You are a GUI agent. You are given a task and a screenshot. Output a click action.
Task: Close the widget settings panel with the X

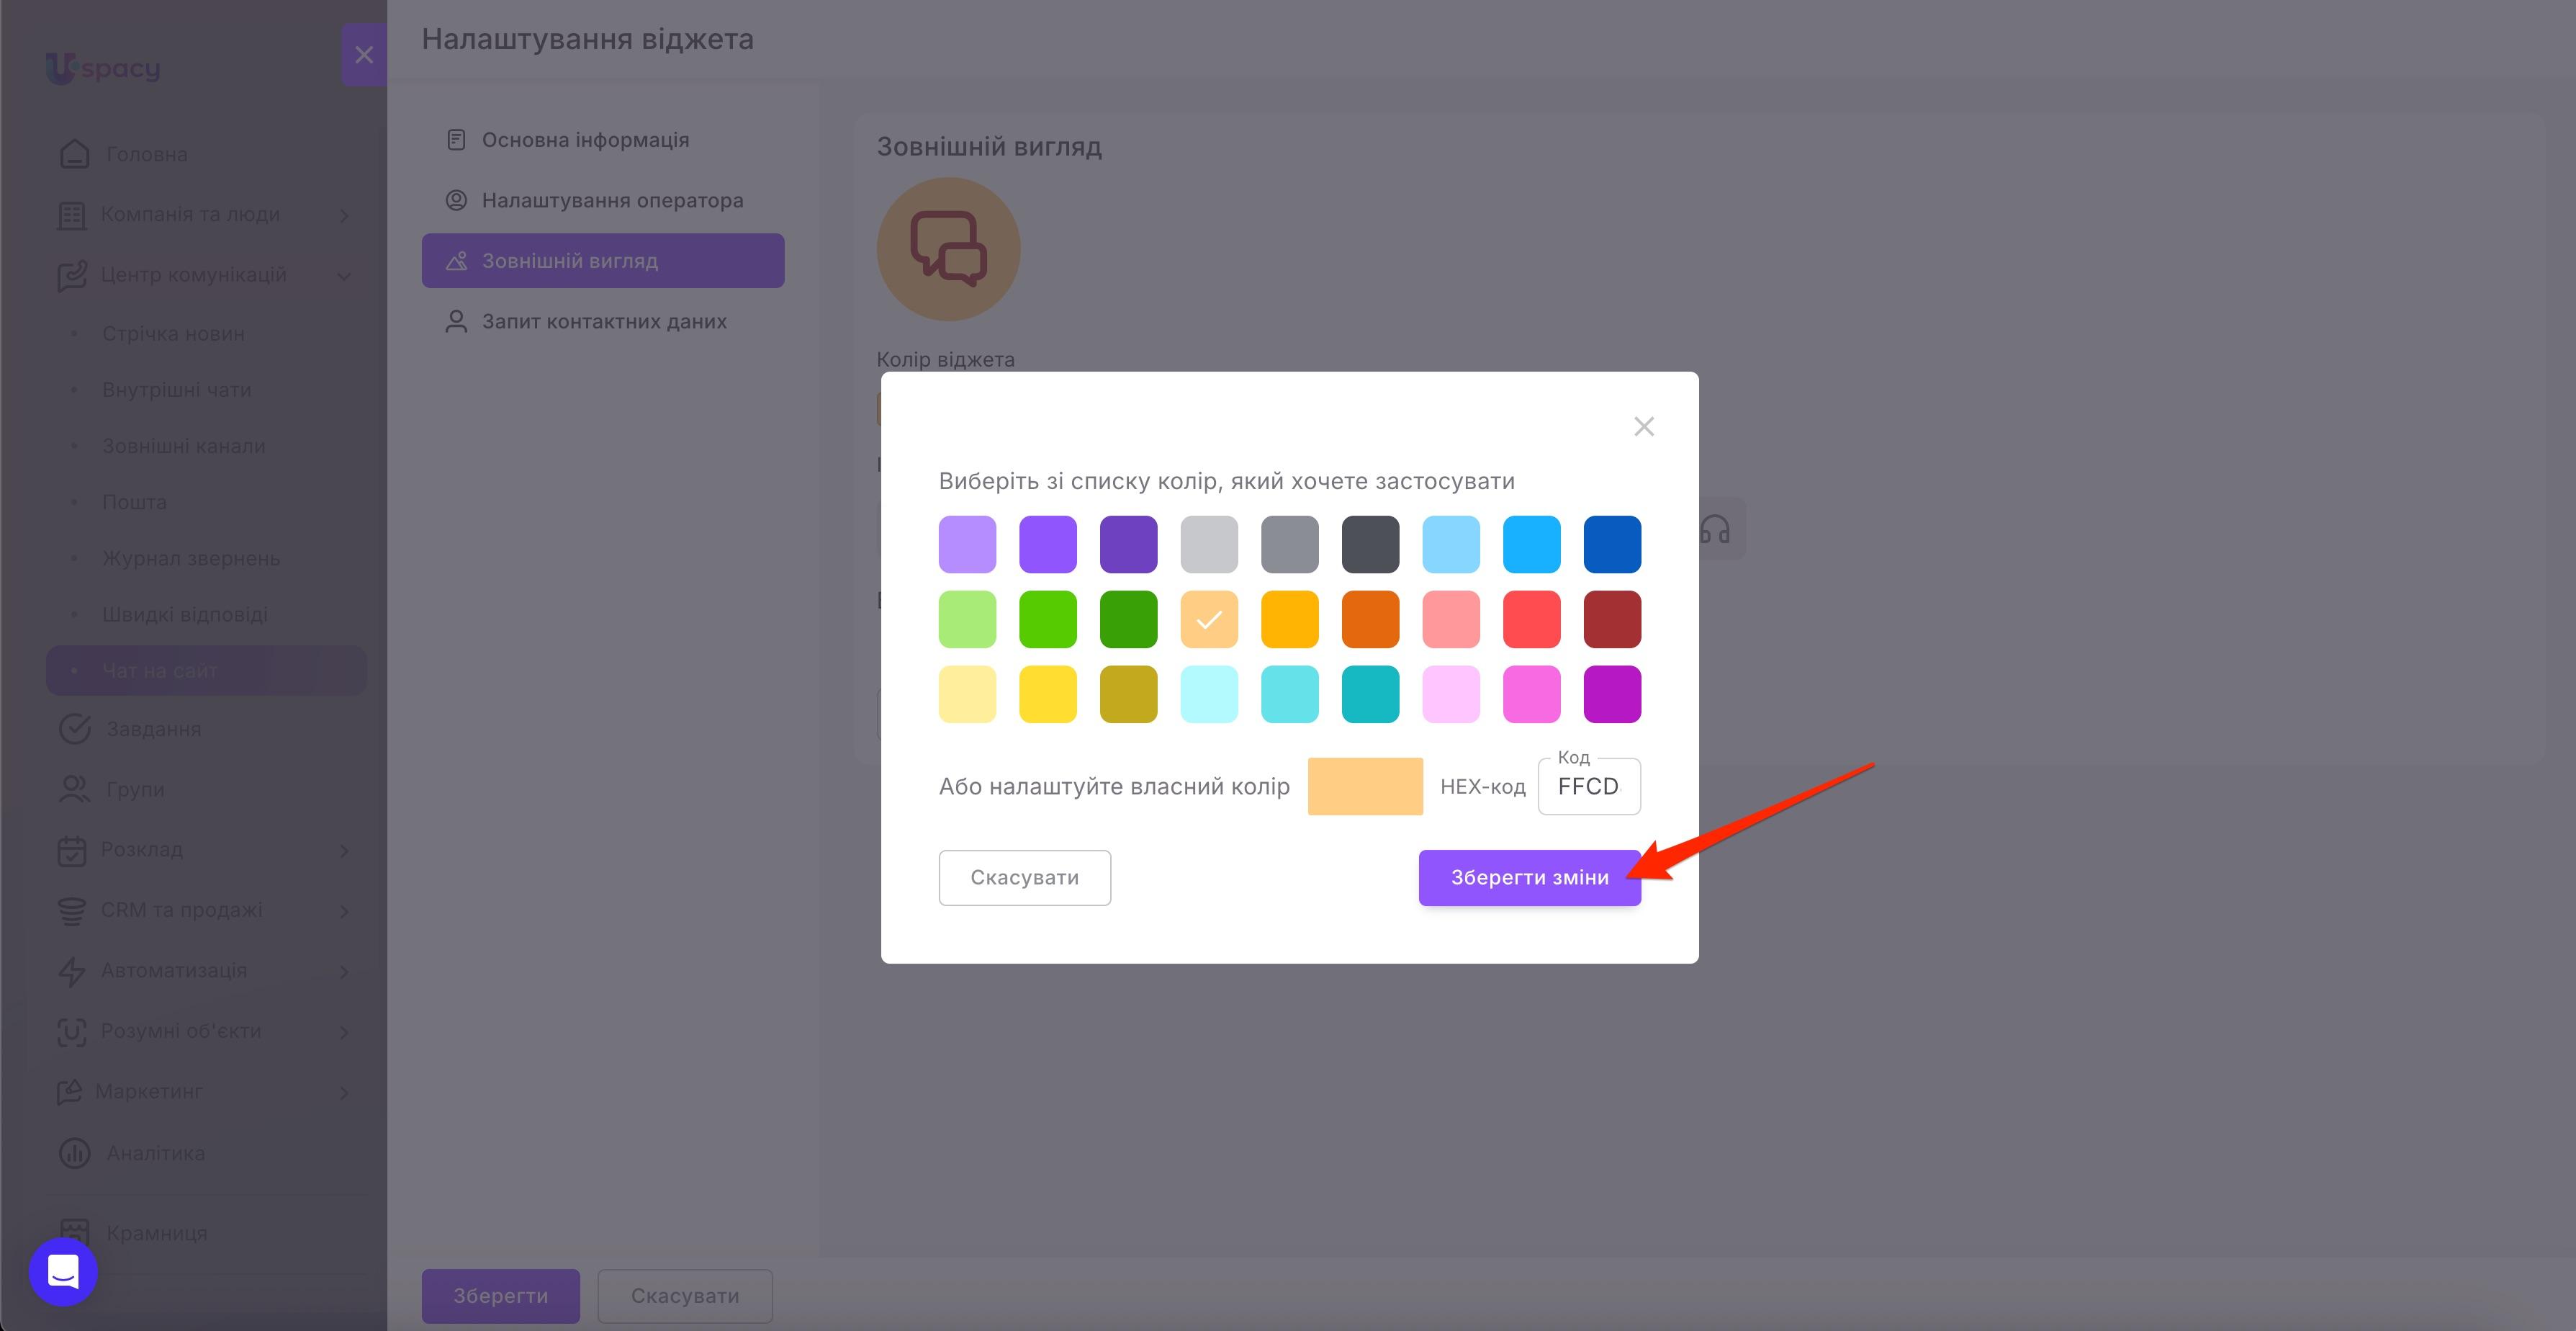click(364, 55)
